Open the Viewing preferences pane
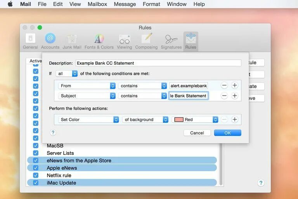 point(125,41)
